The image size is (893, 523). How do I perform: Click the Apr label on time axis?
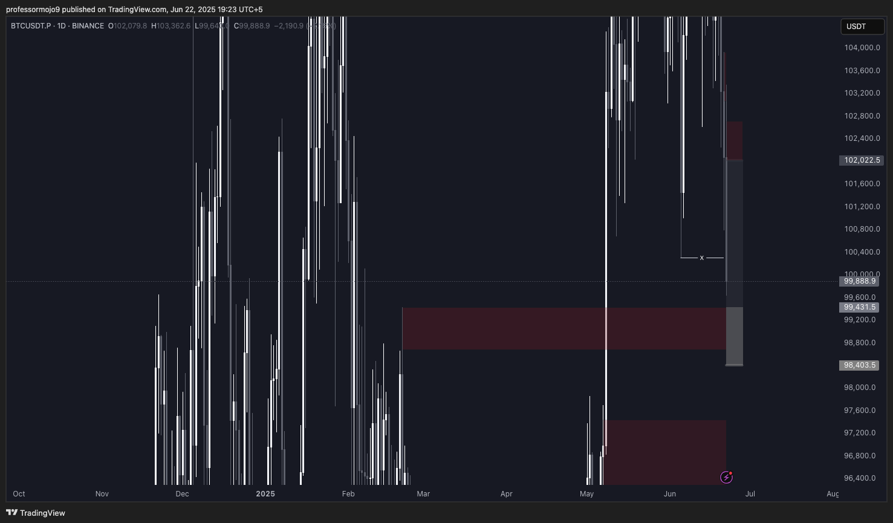click(x=507, y=494)
